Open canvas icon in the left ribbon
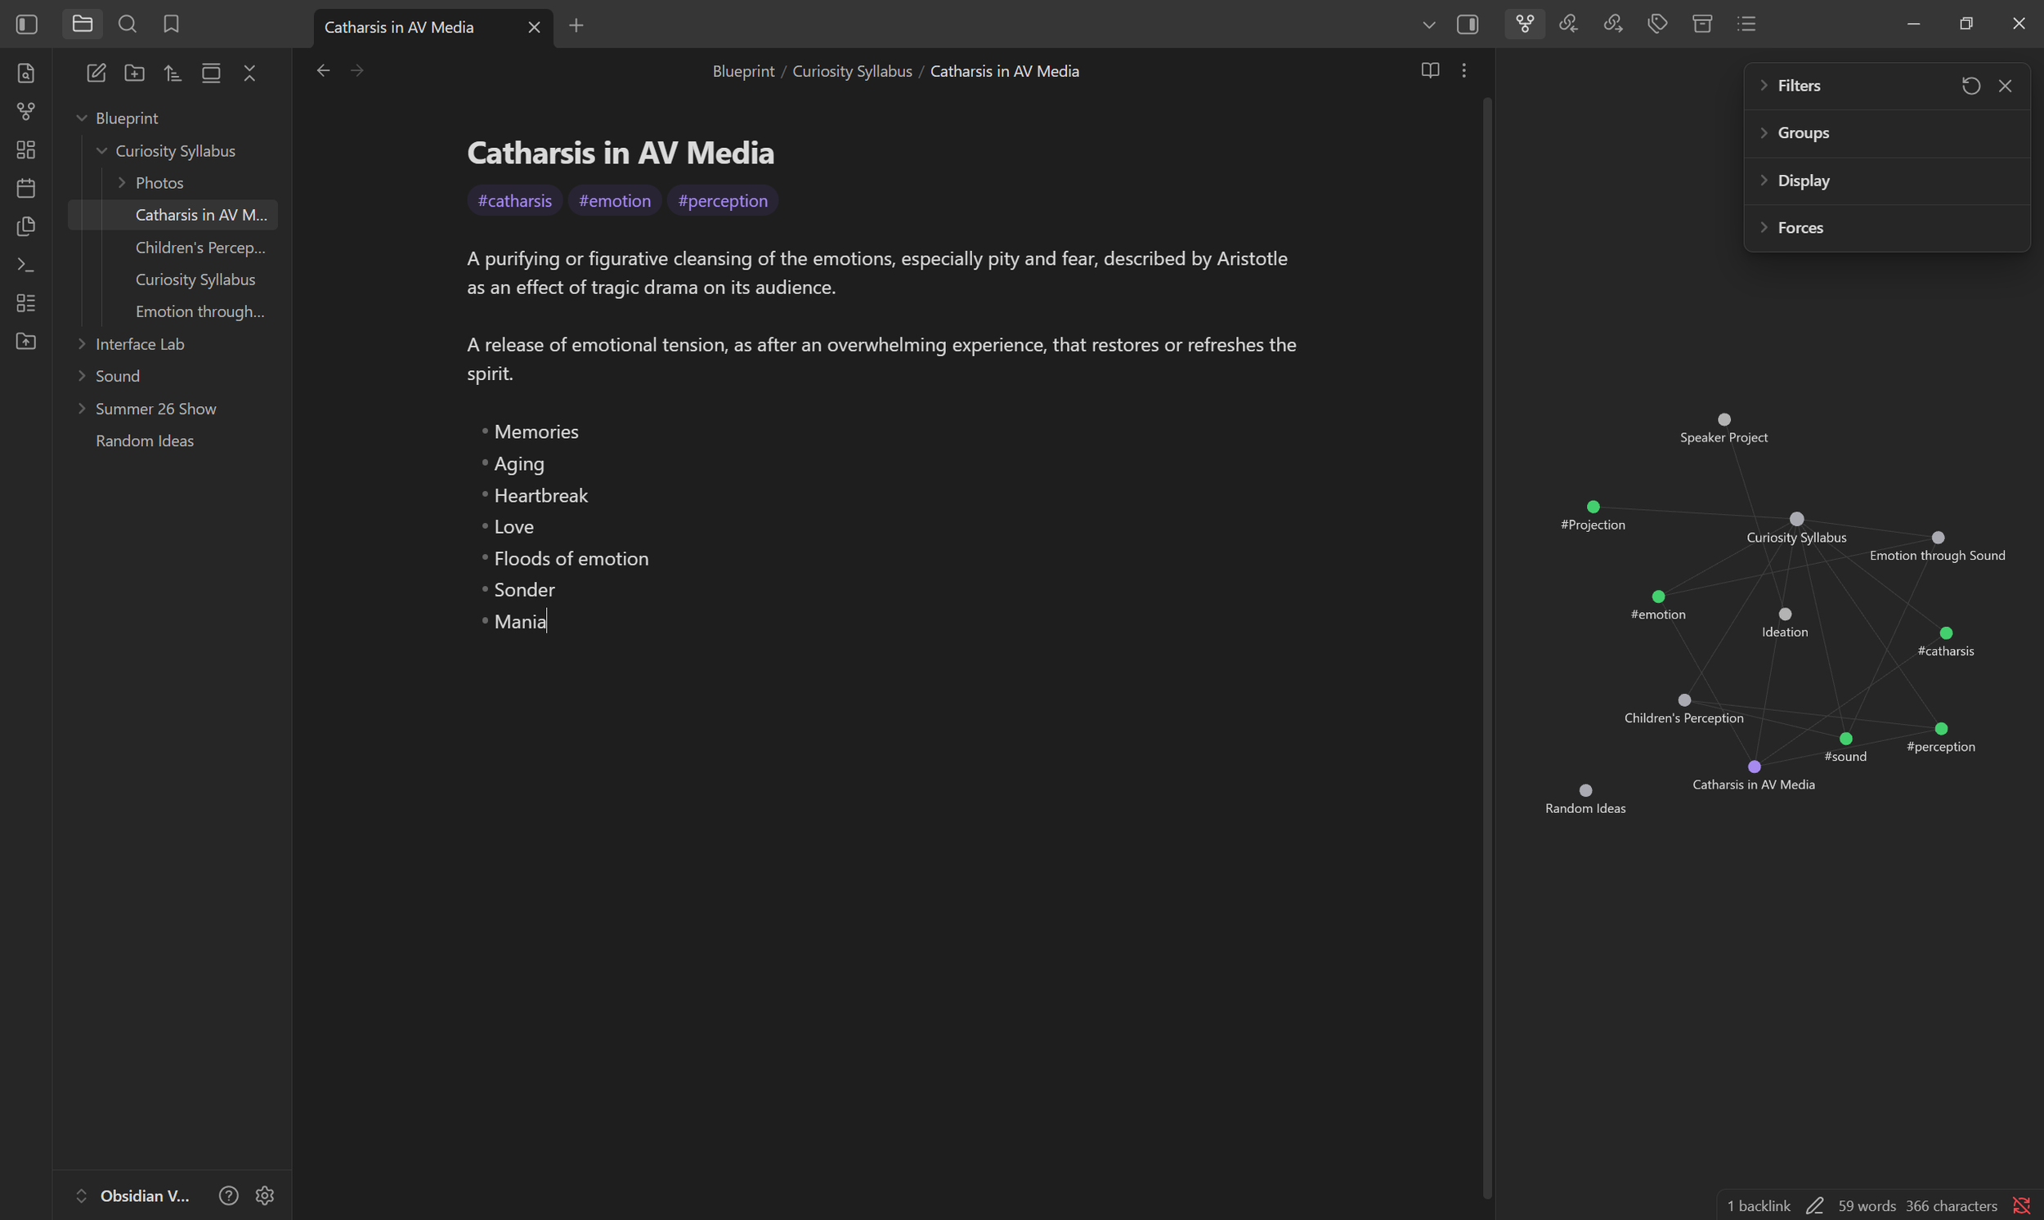This screenshot has width=2044, height=1220. [x=26, y=150]
